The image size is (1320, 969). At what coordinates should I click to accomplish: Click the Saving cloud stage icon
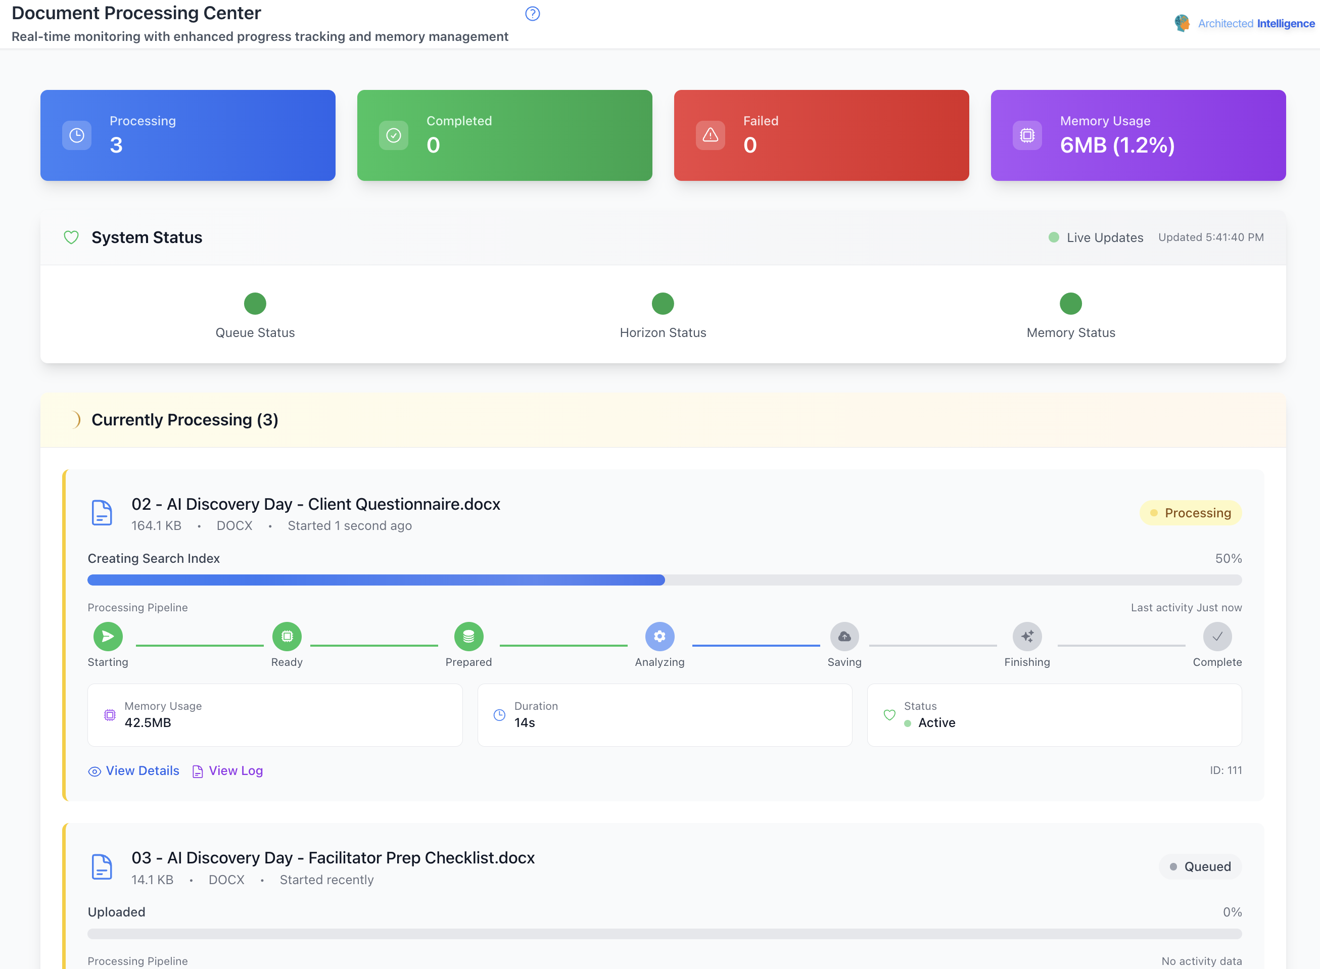844,637
